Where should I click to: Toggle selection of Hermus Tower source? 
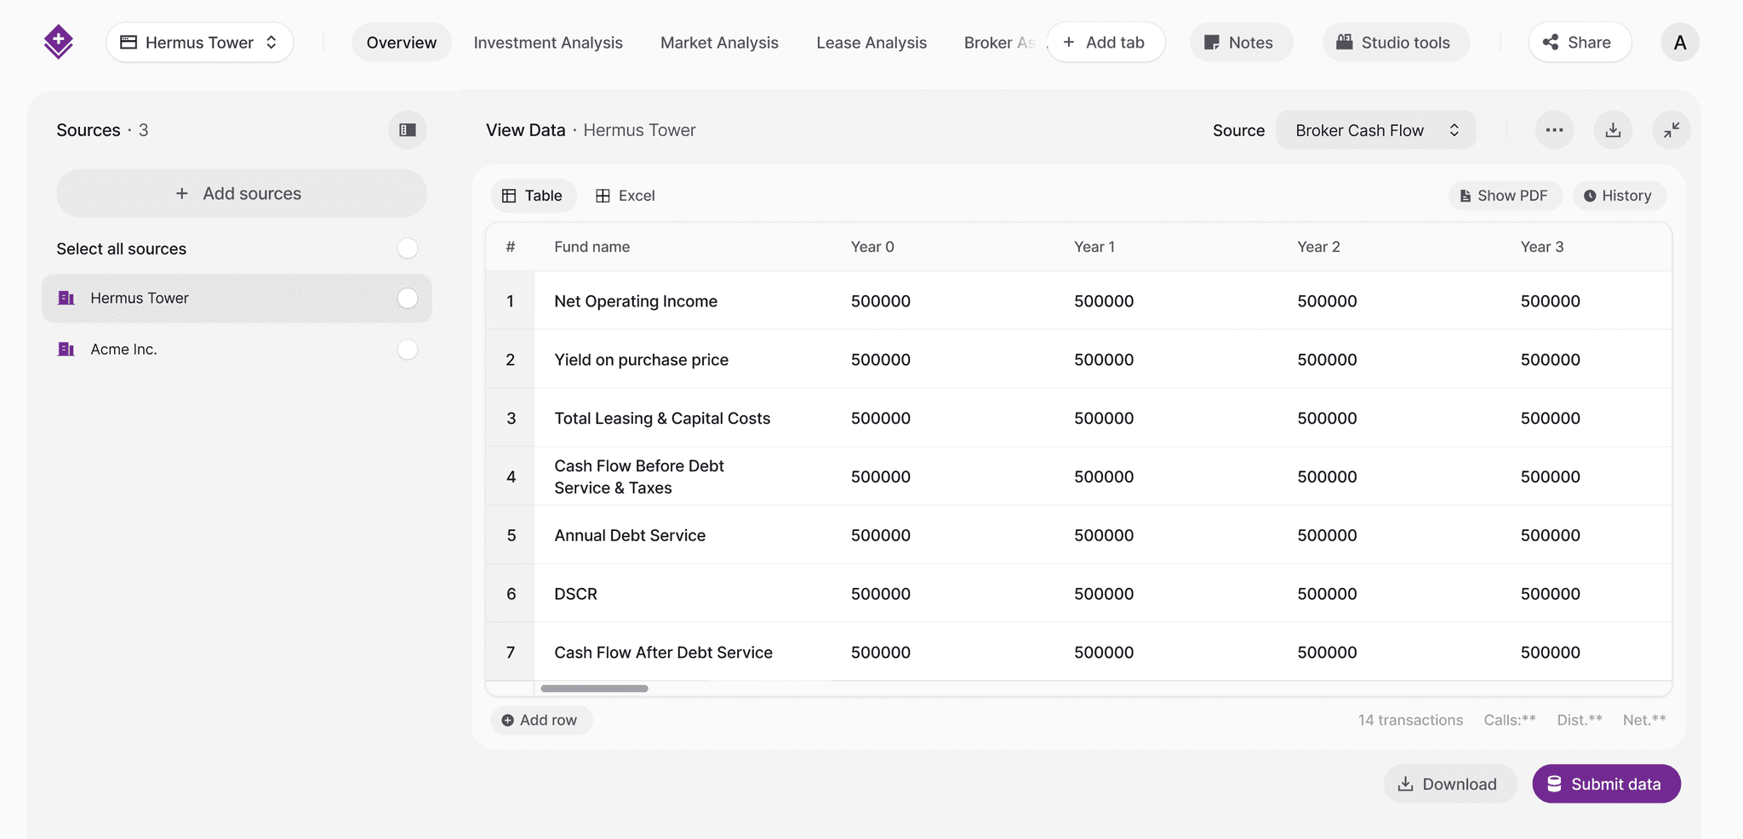(408, 298)
